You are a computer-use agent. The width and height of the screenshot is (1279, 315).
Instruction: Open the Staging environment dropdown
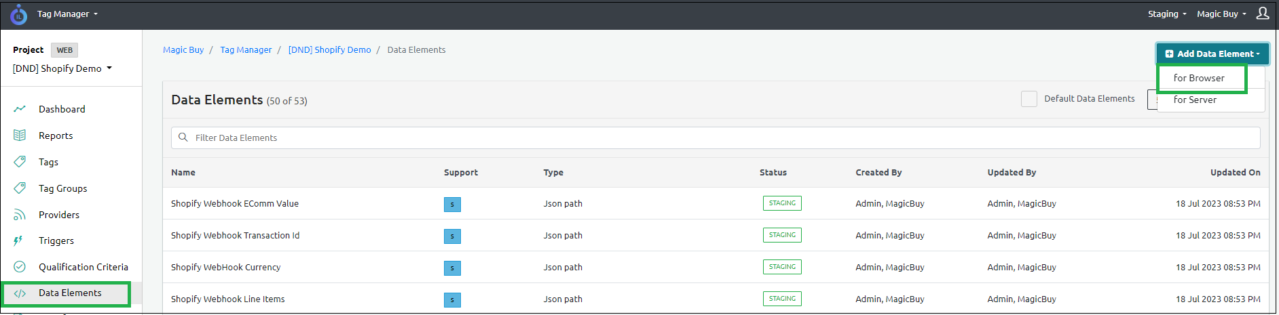(x=1167, y=14)
